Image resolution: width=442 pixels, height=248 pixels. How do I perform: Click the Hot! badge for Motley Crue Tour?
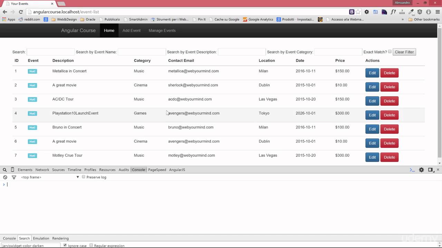(32, 156)
